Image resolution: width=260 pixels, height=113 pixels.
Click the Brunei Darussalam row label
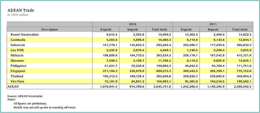(x=25, y=35)
